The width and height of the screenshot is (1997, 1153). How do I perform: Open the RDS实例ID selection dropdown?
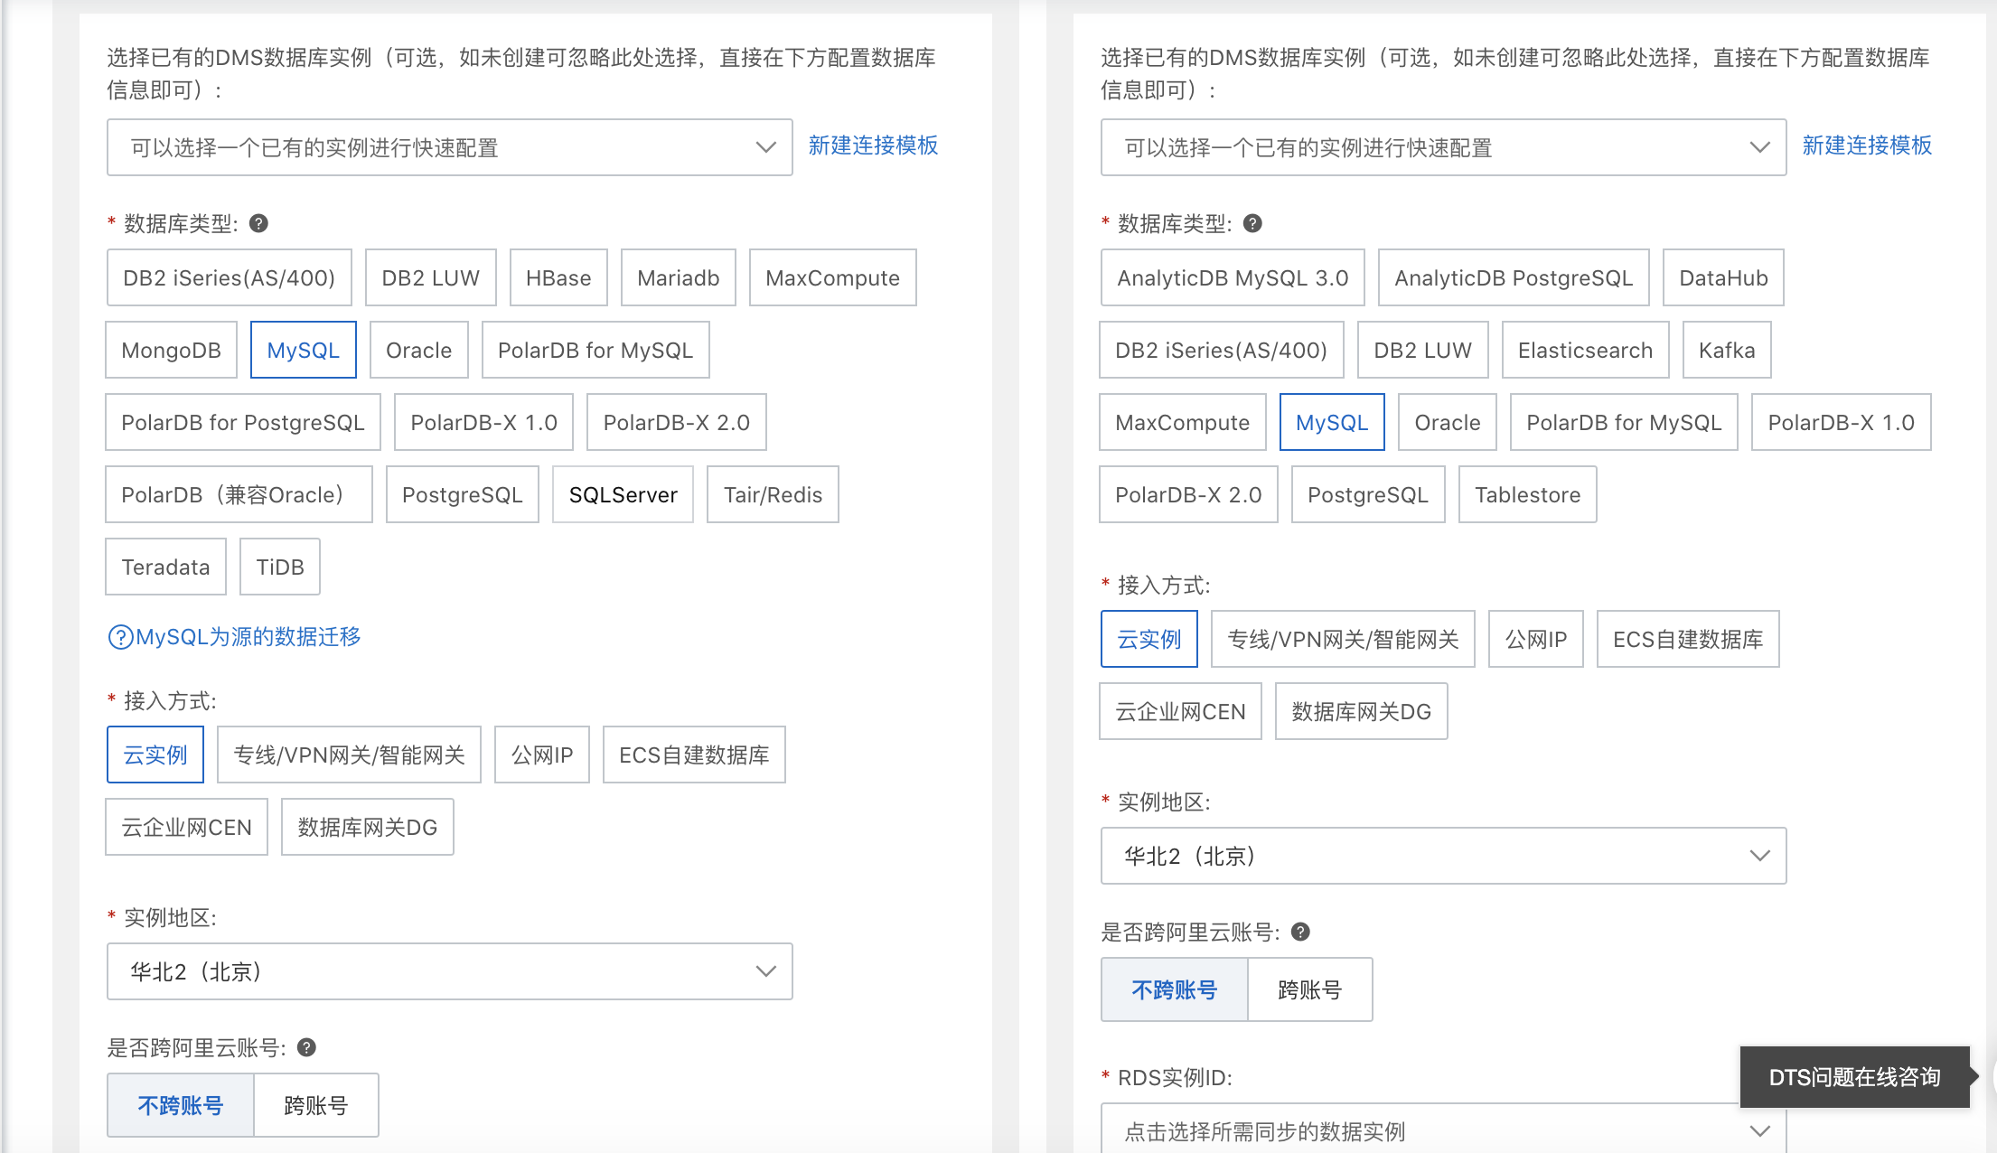pyautogui.click(x=1444, y=1130)
